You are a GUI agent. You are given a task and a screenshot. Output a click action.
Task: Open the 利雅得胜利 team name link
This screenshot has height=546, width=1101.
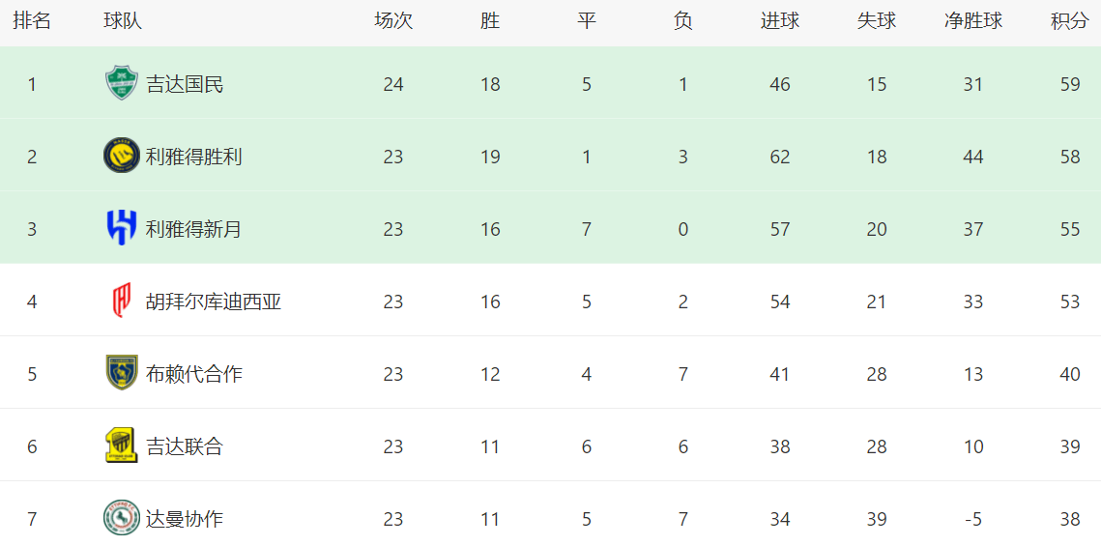click(x=193, y=157)
